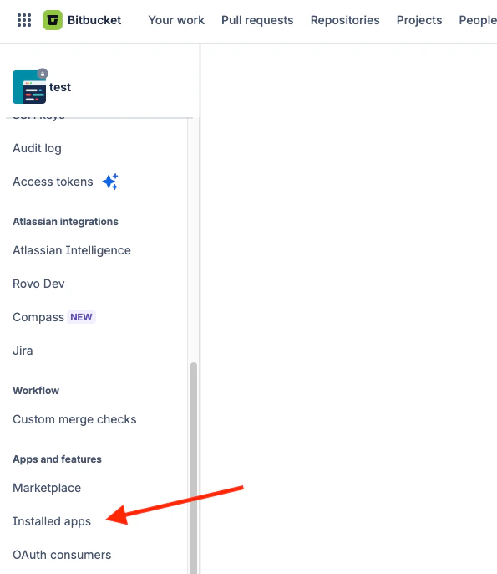The width and height of the screenshot is (497, 574).
Task: Open Access tokens settings
Action: click(x=53, y=182)
